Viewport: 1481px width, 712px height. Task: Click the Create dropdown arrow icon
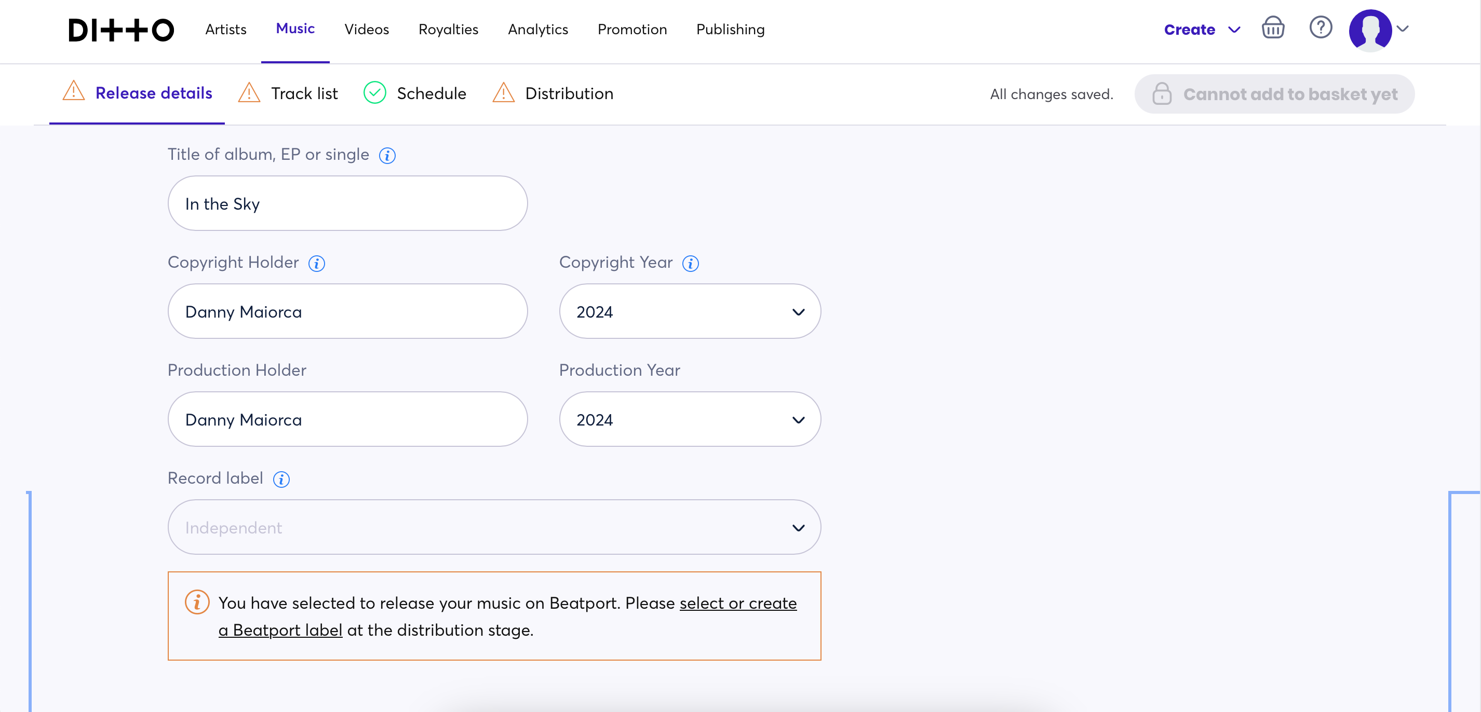point(1234,28)
